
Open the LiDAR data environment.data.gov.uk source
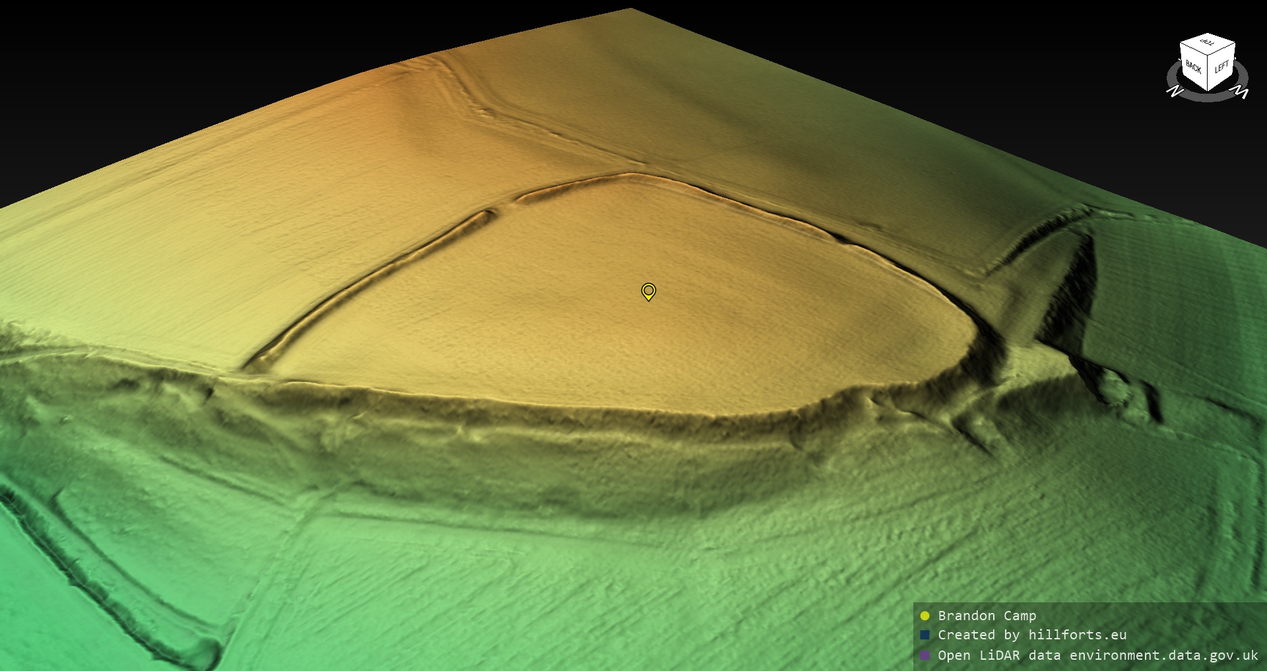(1097, 655)
